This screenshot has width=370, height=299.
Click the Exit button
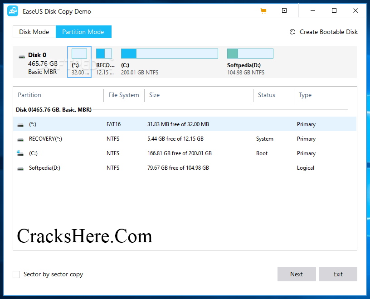coord(338,274)
